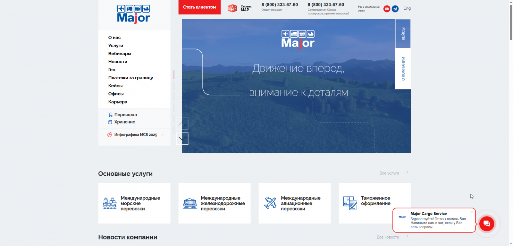Viewport: 513px width, 246px height.
Task: Click the arrow next to Все услуги
Action: point(407,172)
